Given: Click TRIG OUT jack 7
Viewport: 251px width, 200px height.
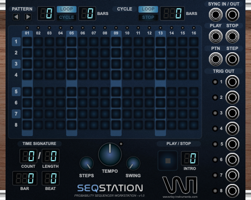Looking at the screenshot, I should pyautogui.click(x=232, y=175).
